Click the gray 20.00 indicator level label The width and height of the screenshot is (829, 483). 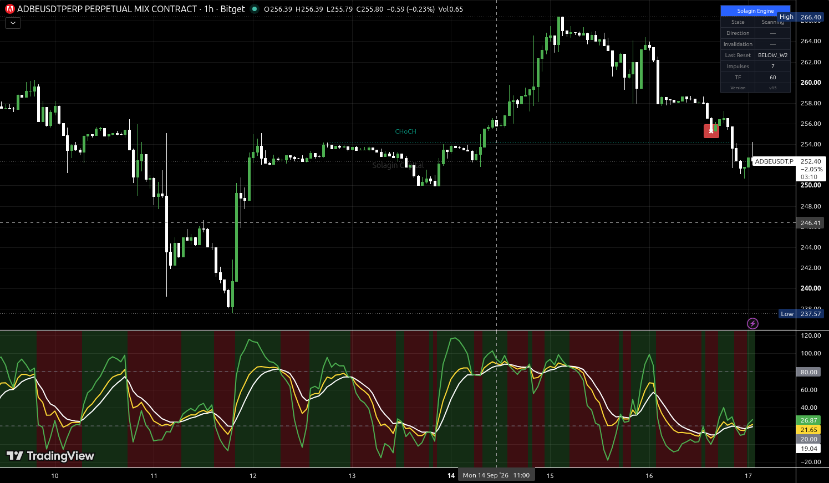pos(809,439)
